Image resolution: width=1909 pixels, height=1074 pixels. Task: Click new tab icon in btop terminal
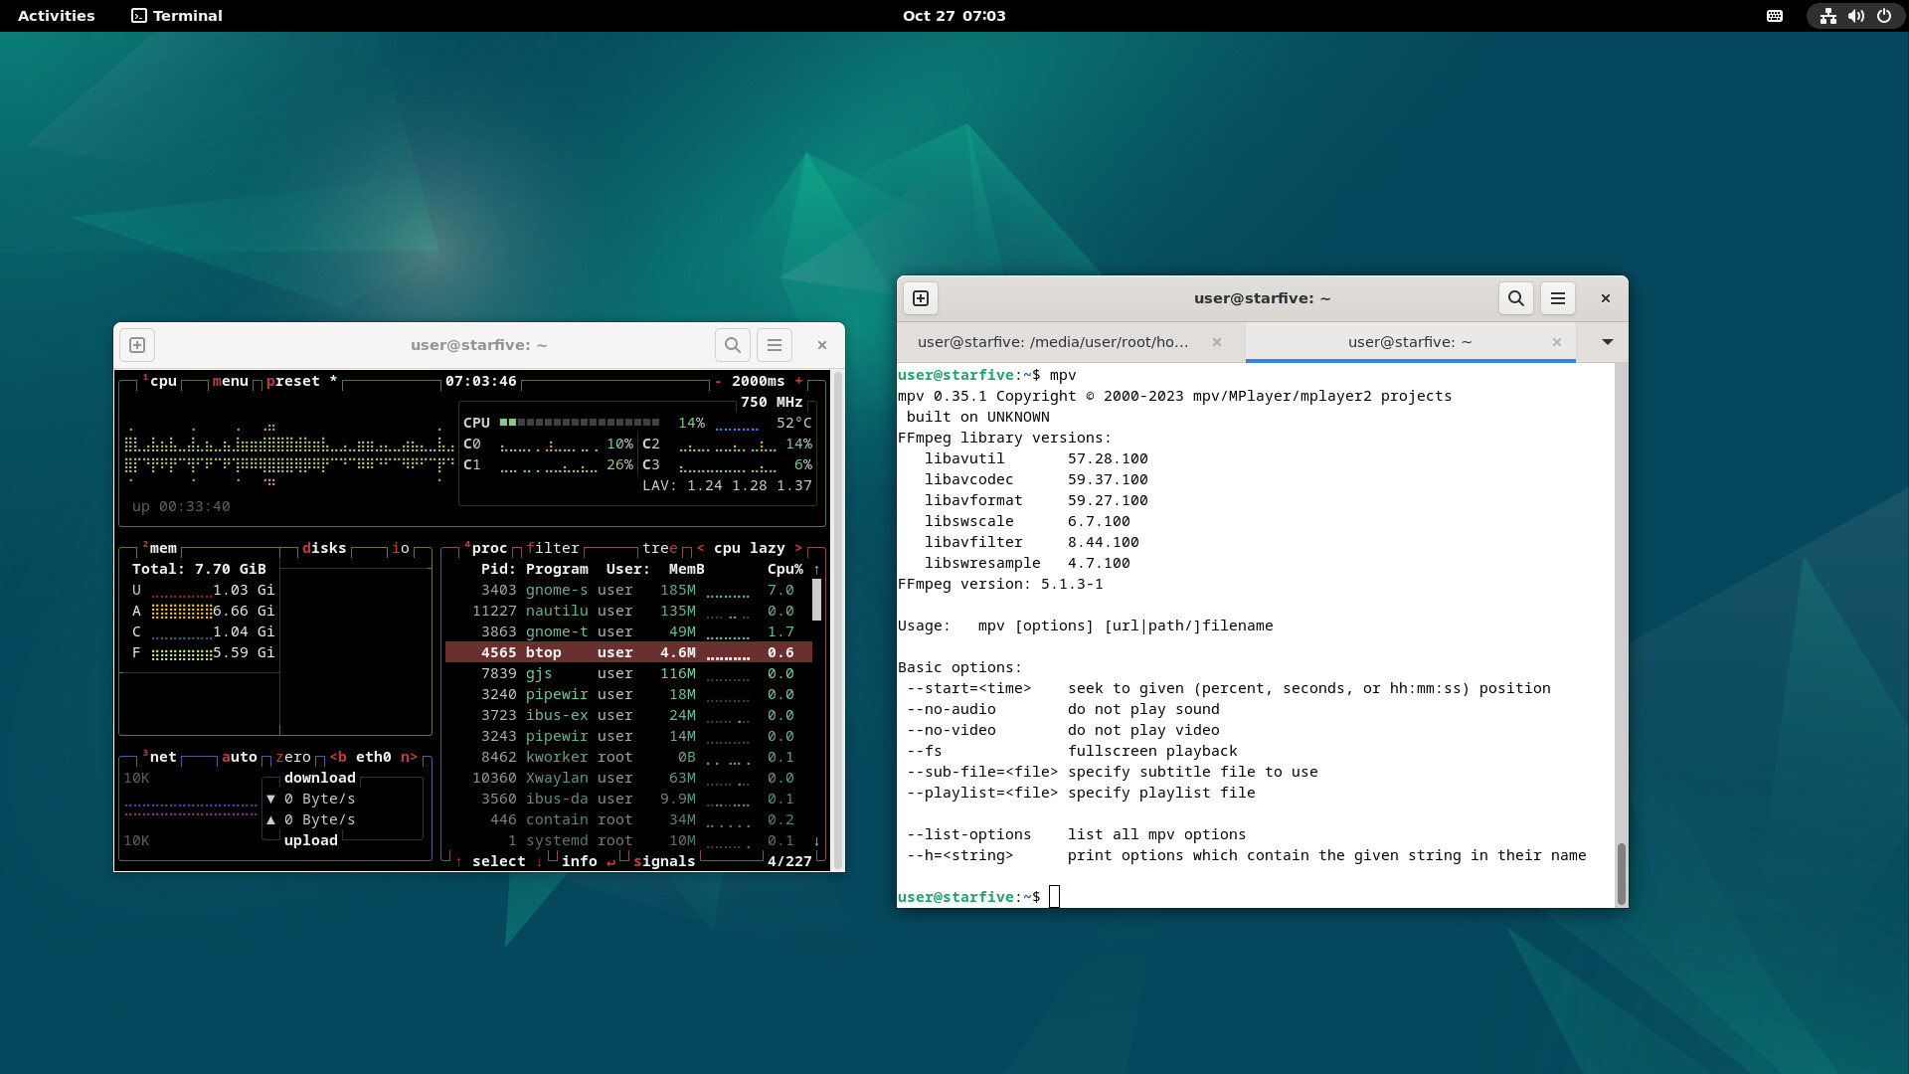click(137, 345)
